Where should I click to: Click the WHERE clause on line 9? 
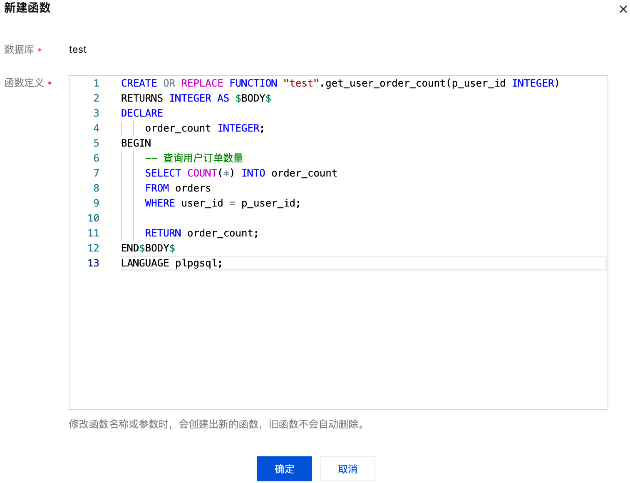click(222, 203)
